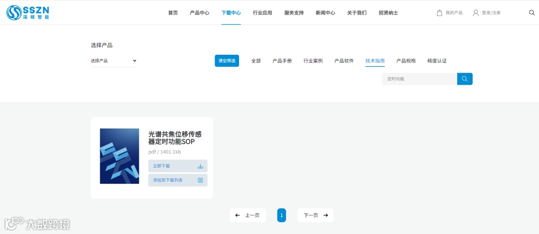The image size is (539, 234).
Task: Select page 1 in pagination
Action: click(x=281, y=216)
